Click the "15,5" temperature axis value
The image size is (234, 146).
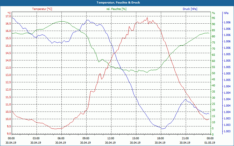[8, 38]
